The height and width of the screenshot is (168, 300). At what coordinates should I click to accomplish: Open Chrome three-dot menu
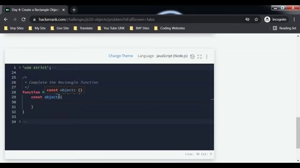pos(294,20)
